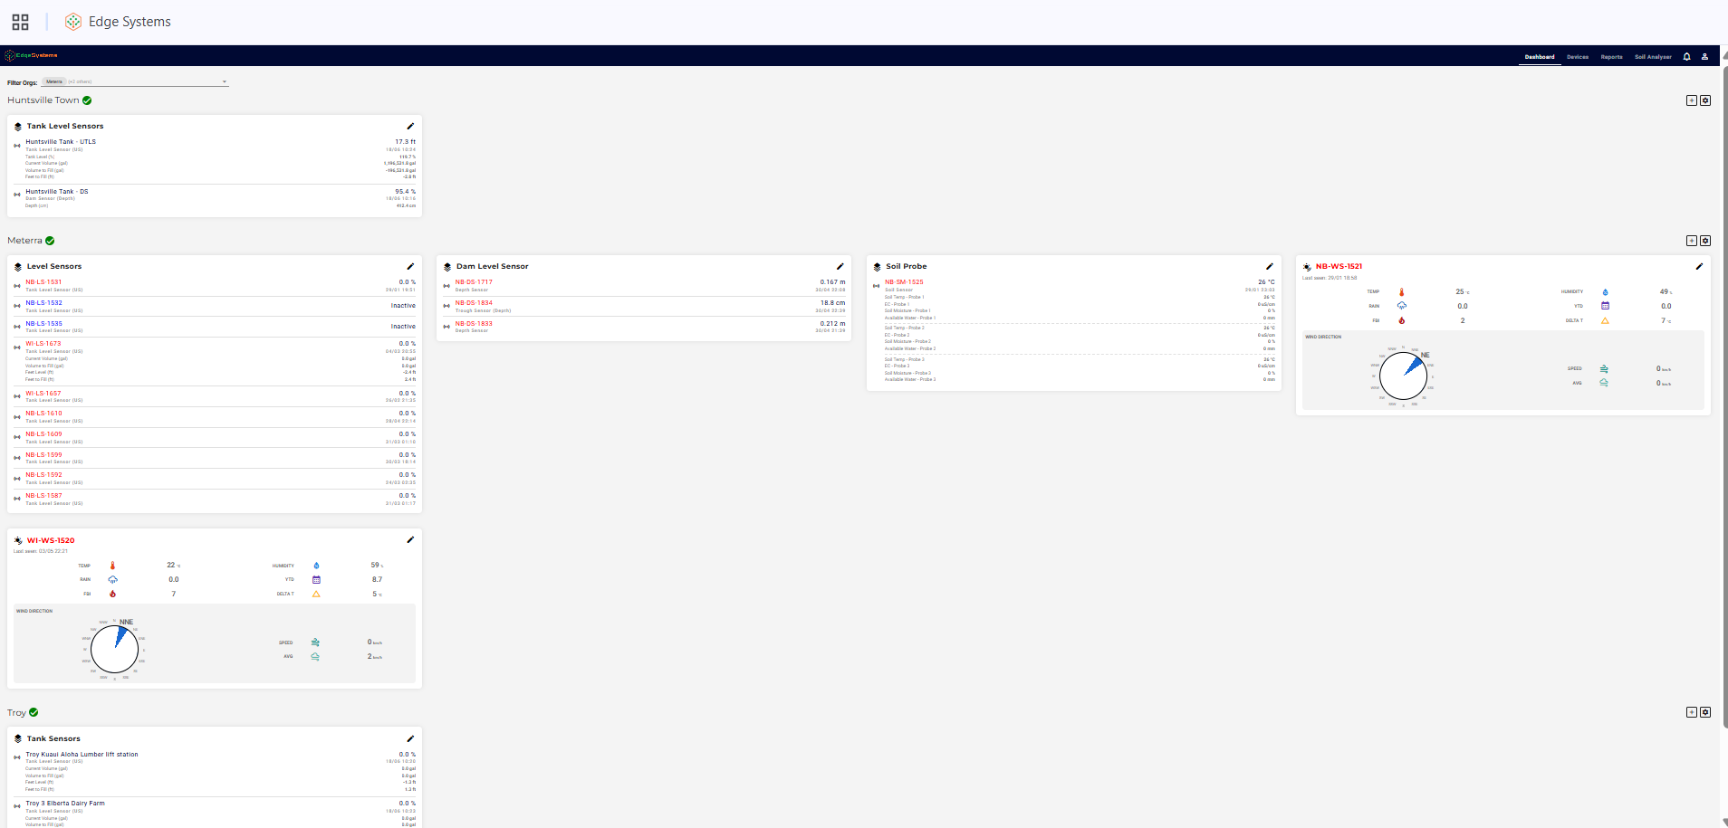Screen dimensions: 1728x828
Task: Open NB-DS-1834 trough sensor
Action: (x=474, y=303)
